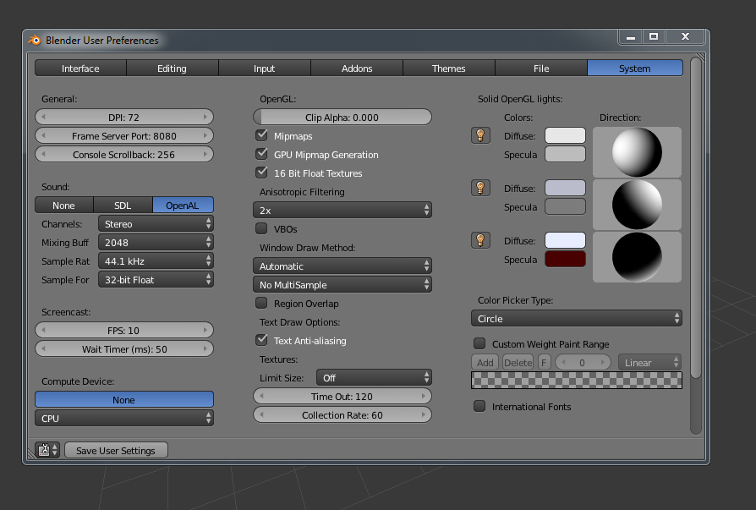This screenshot has width=756, height=510.
Task: Click the Clip Alpha slider field
Action: [x=342, y=118]
